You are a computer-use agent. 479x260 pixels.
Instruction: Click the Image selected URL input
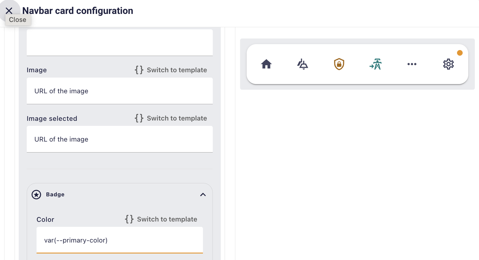[119, 139]
